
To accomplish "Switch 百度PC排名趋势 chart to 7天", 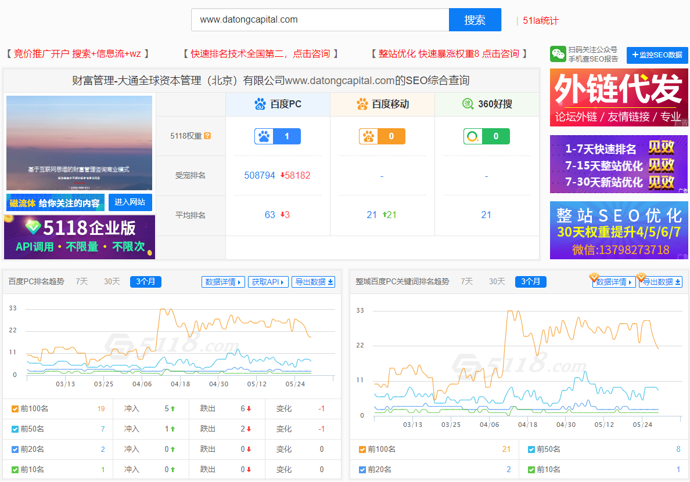I will click(82, 282).
